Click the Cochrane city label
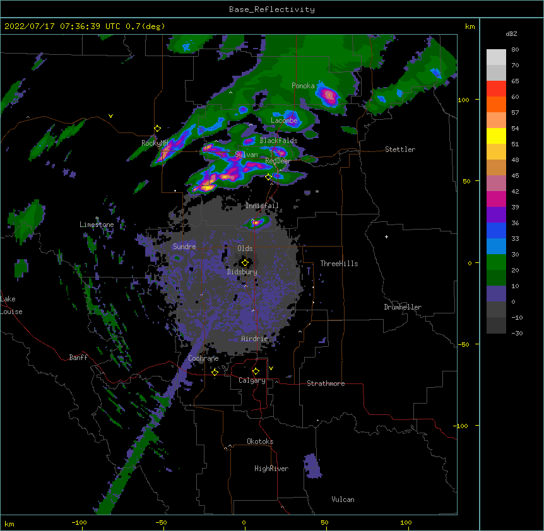 (203, 358)
